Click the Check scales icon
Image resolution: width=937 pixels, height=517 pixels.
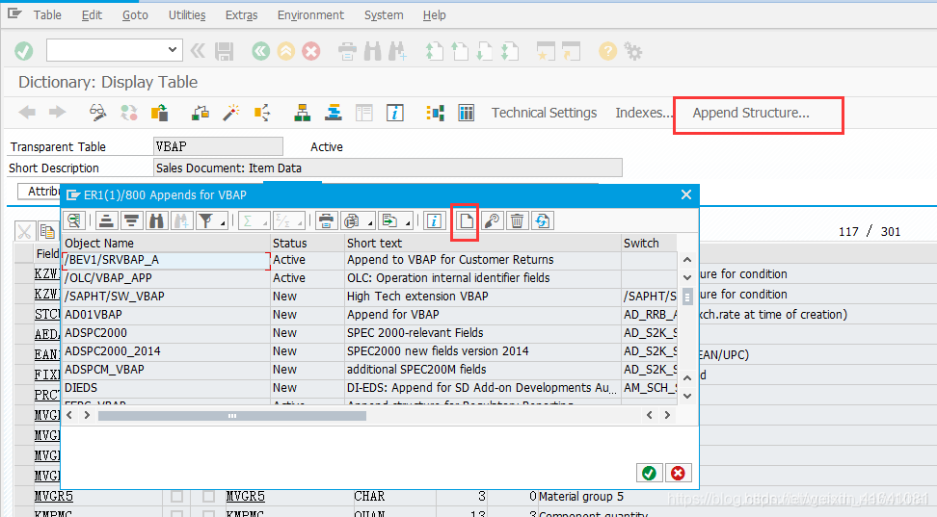coord(201,113)
